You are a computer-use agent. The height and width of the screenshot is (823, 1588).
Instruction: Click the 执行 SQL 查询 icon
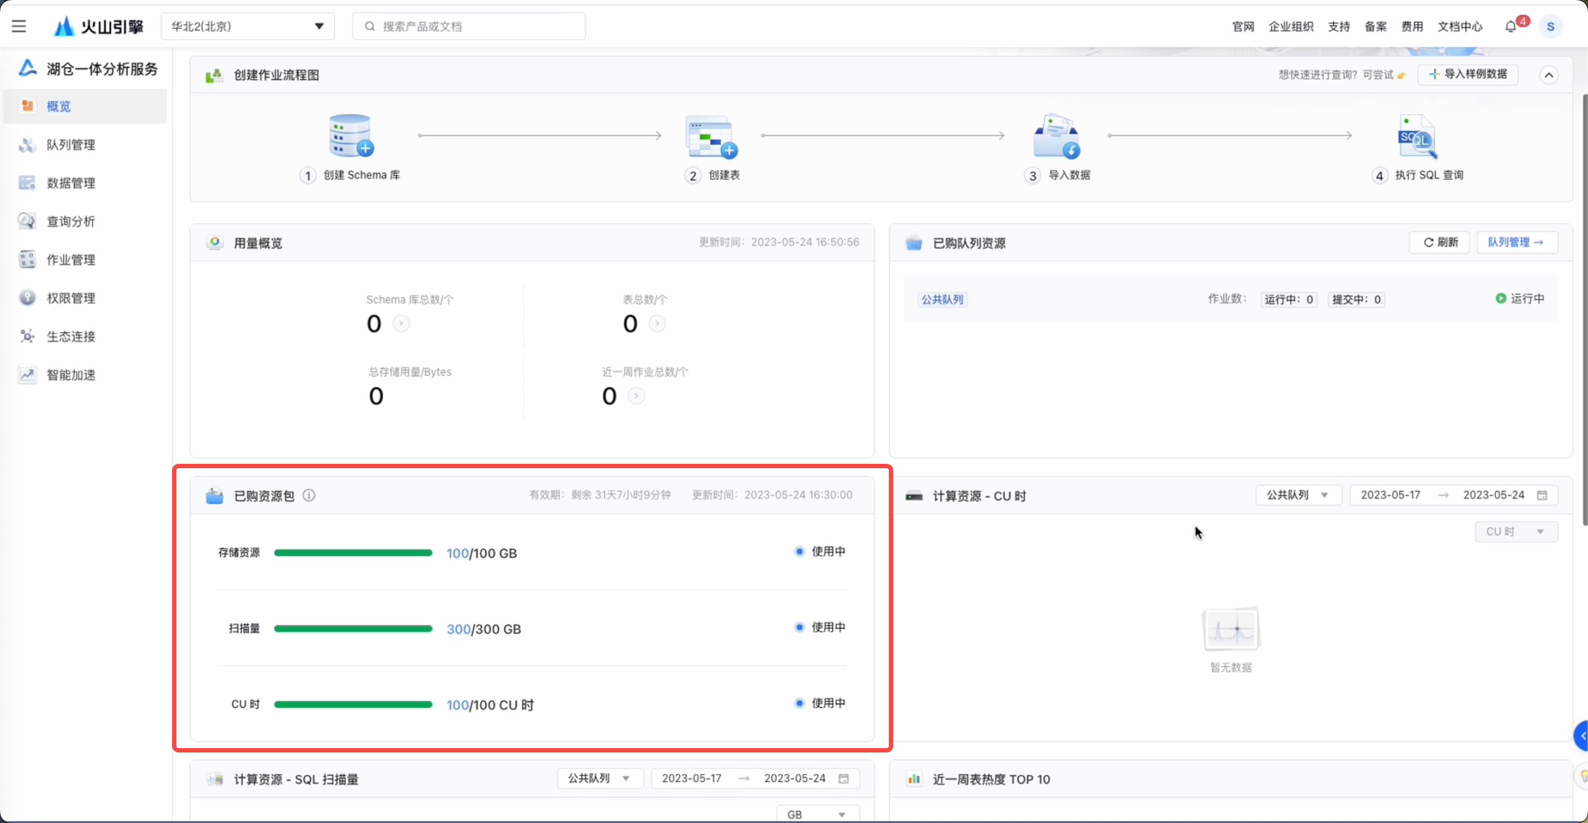coord(1417,136)
